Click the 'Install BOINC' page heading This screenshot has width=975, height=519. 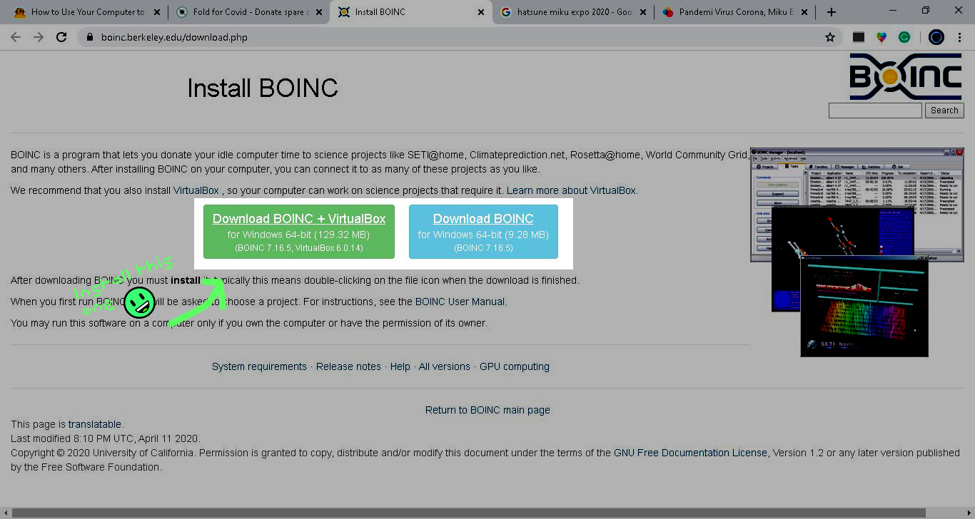click(263, 88)
